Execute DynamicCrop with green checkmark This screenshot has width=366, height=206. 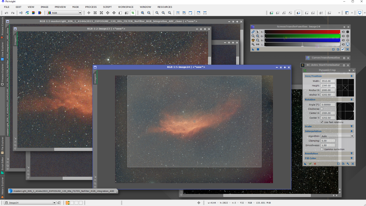(310, 164)
